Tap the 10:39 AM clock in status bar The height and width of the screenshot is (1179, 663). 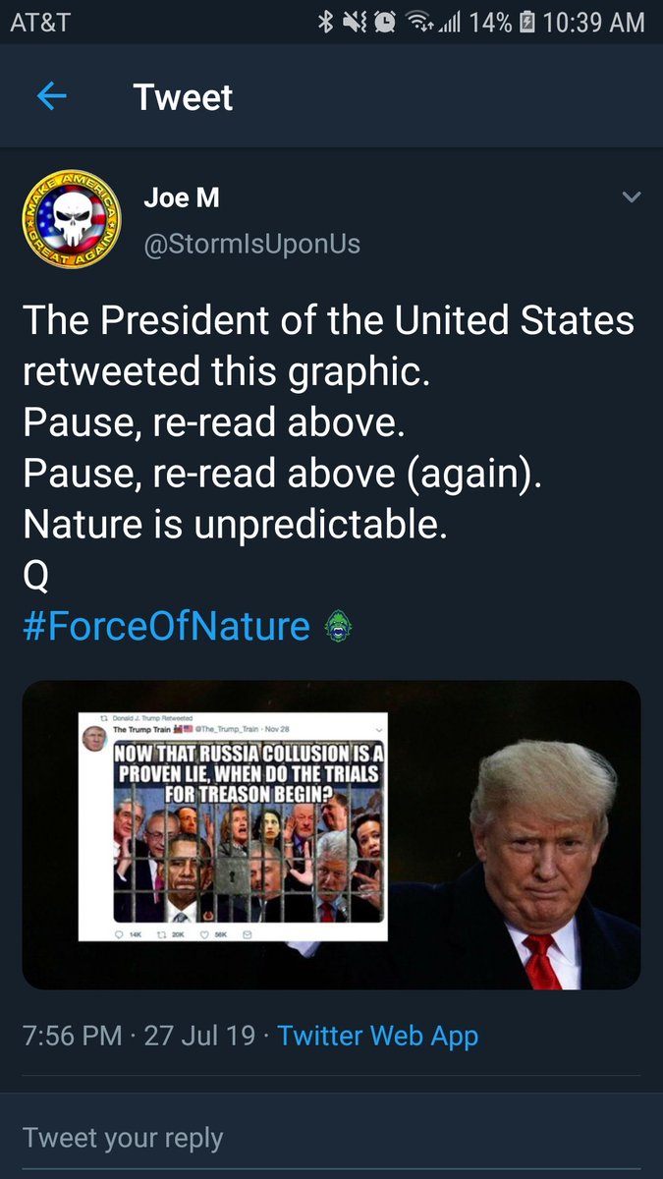pyautogui.click(x=593, y=23)
